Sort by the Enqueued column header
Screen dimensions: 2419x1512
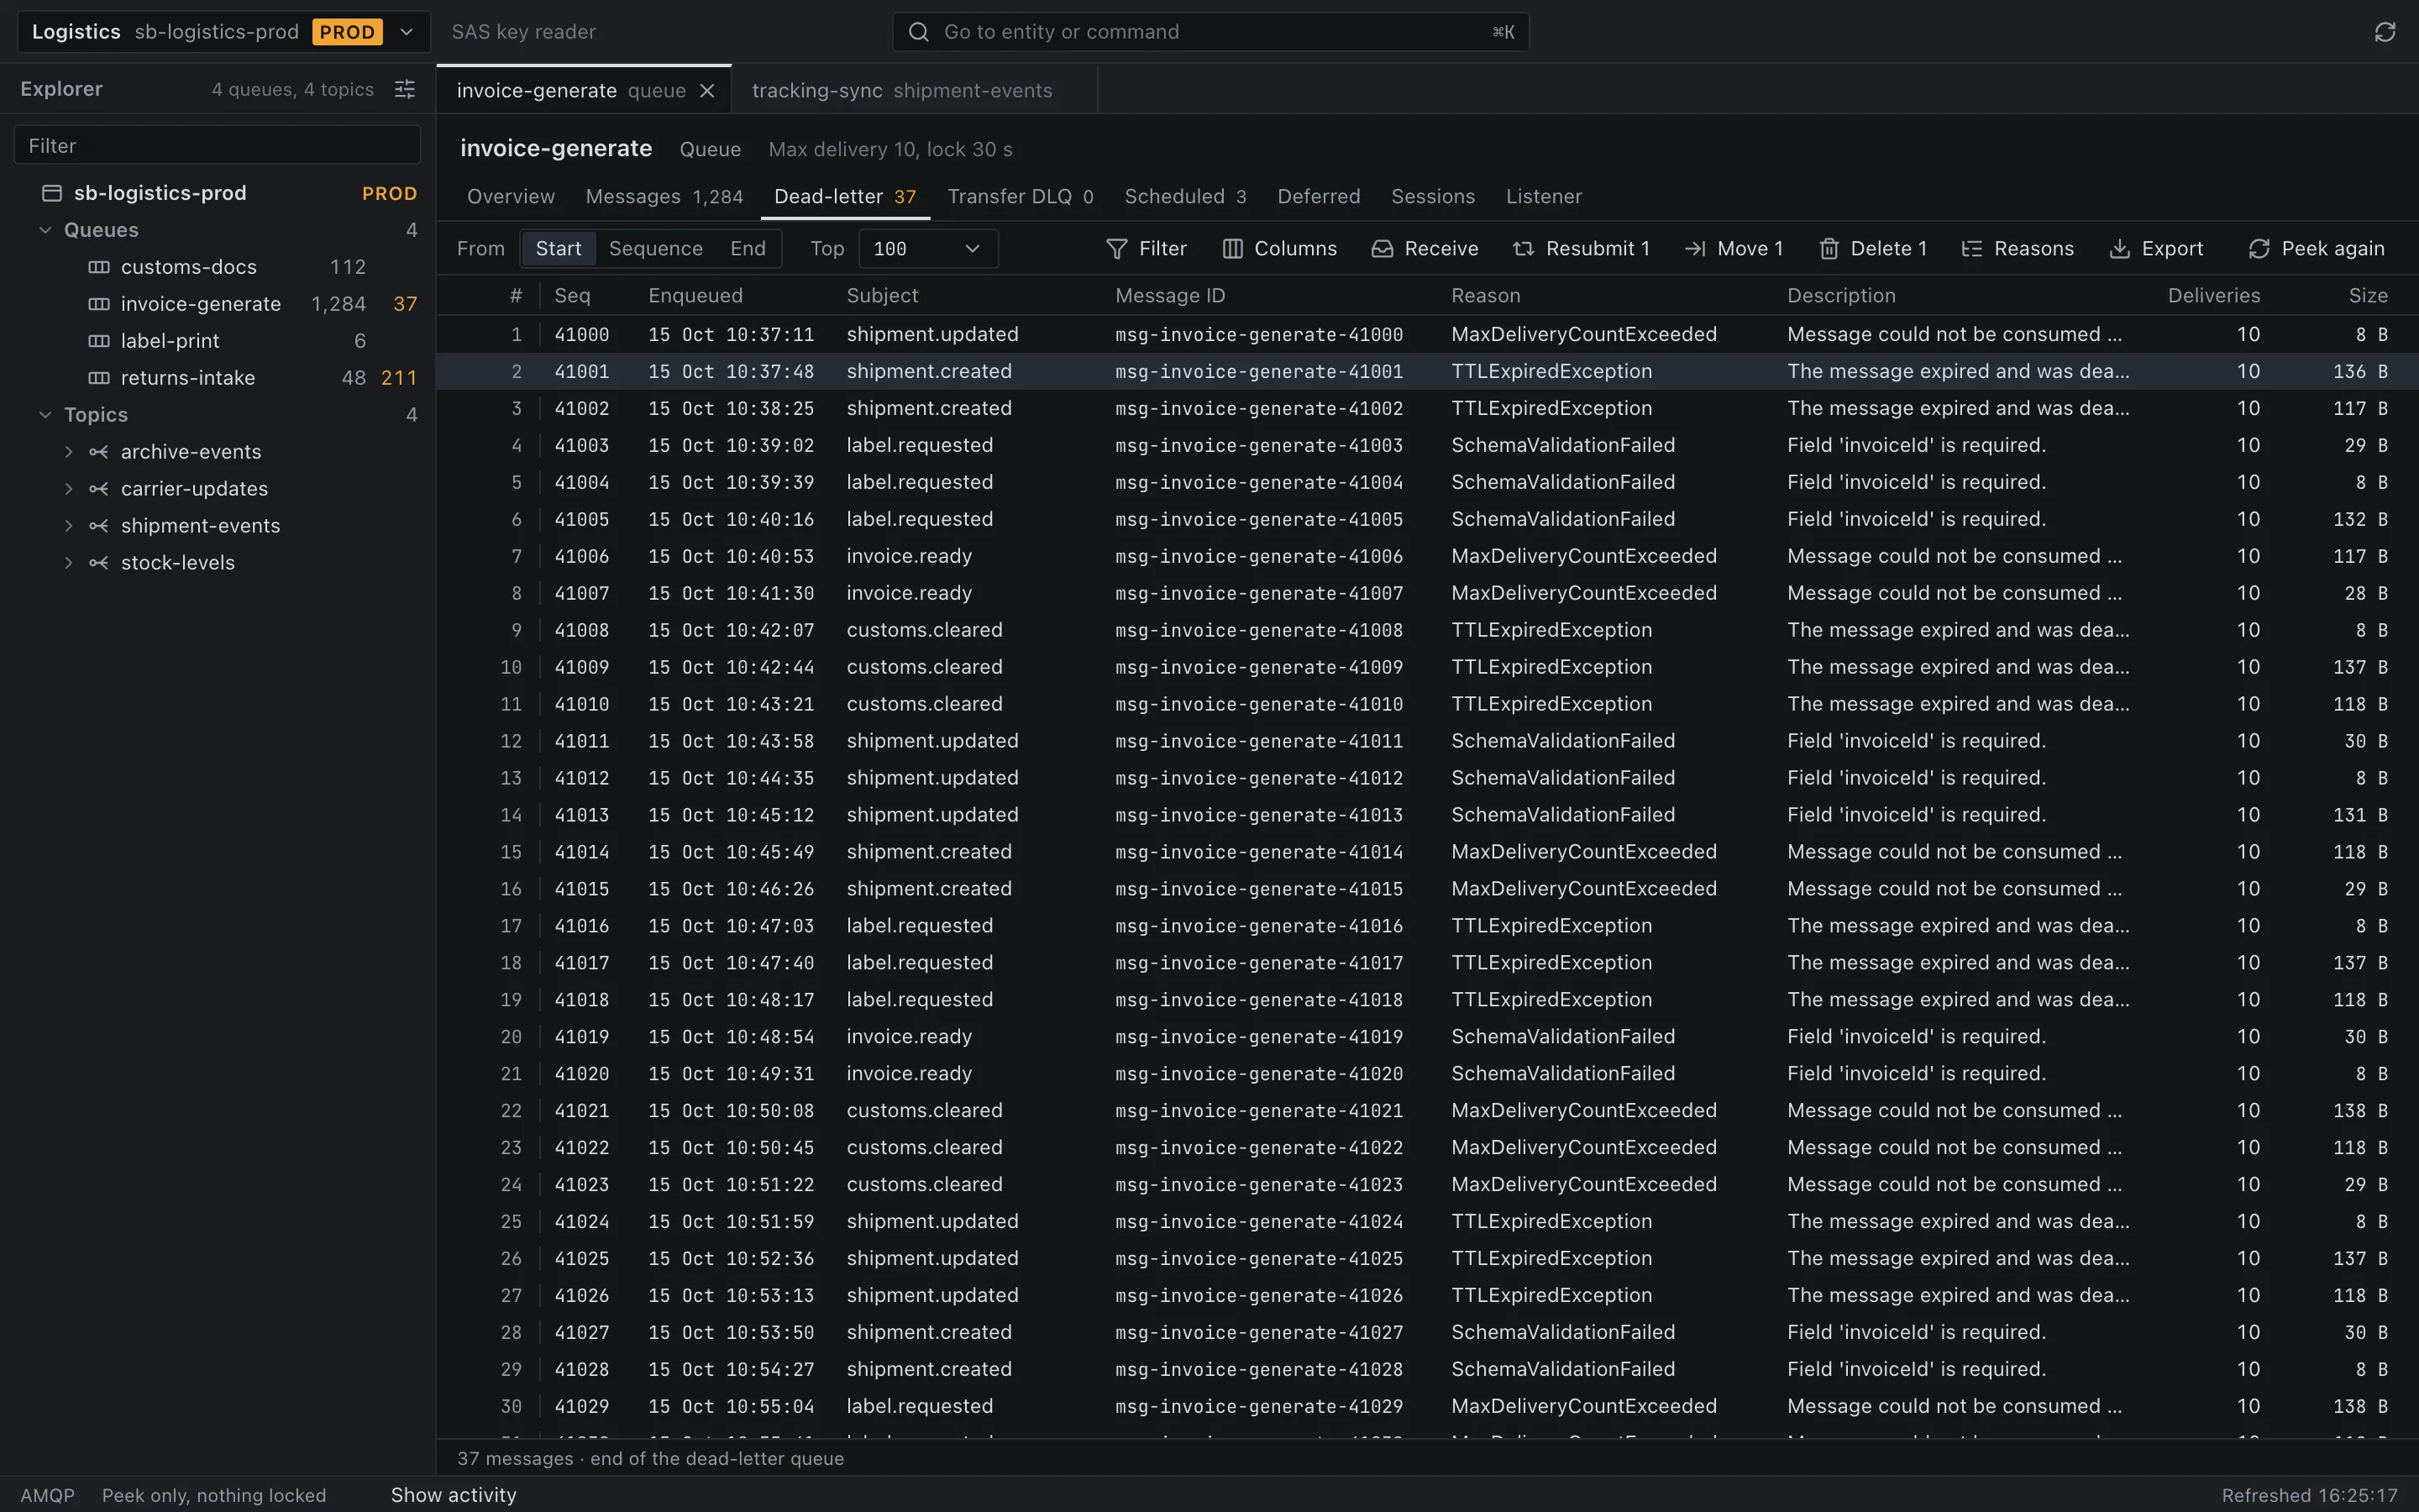(695, 296)
